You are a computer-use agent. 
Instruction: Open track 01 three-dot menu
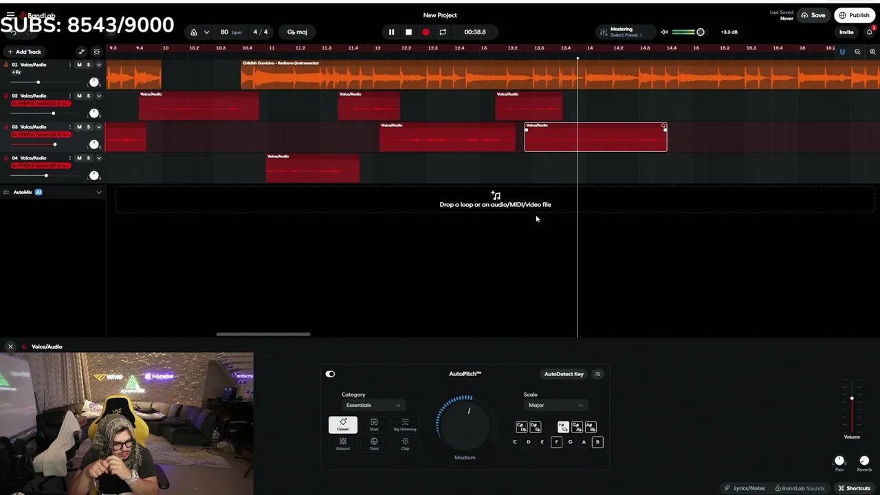pos(70,65)
